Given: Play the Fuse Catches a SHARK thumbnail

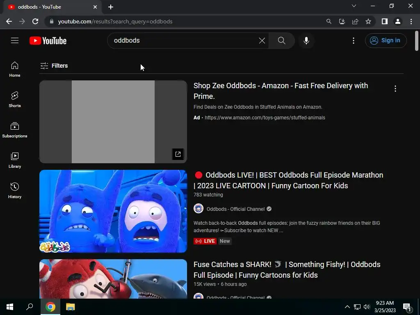Looking at the screenshot, I should 113,279.
